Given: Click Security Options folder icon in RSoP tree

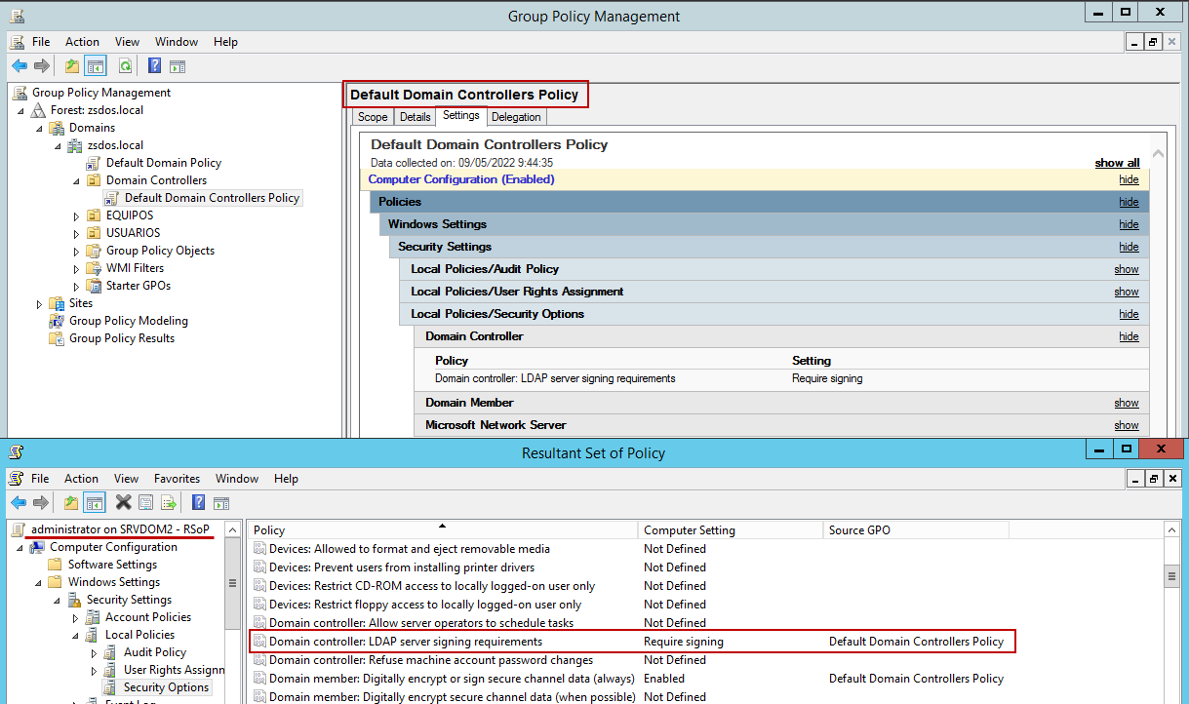Looking at the screenshot, I should (112, 687).
